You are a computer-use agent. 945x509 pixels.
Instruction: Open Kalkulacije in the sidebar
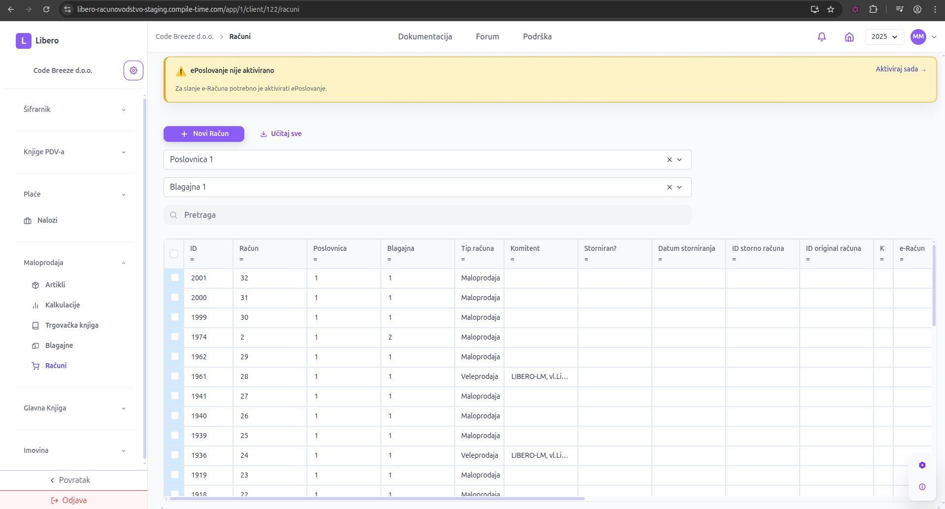coord(62,305)
